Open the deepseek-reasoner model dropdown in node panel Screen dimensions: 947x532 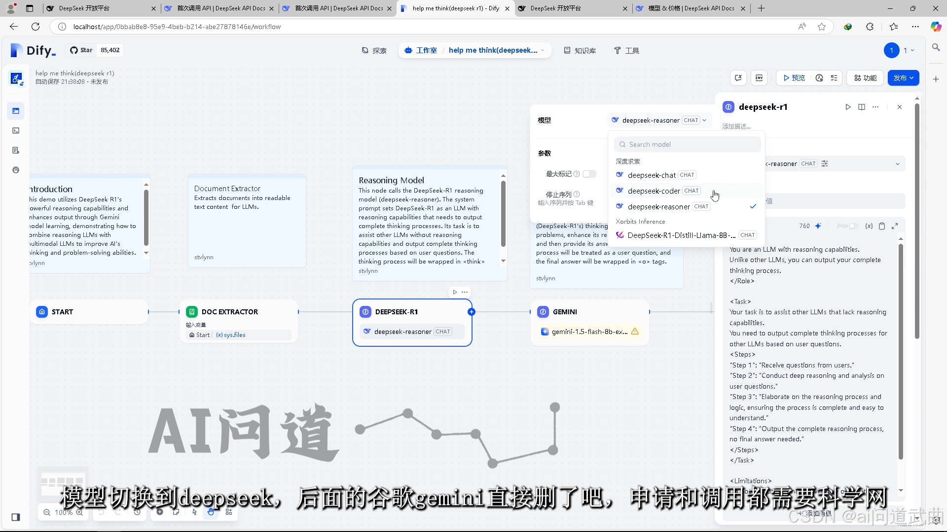coord(898,164)
